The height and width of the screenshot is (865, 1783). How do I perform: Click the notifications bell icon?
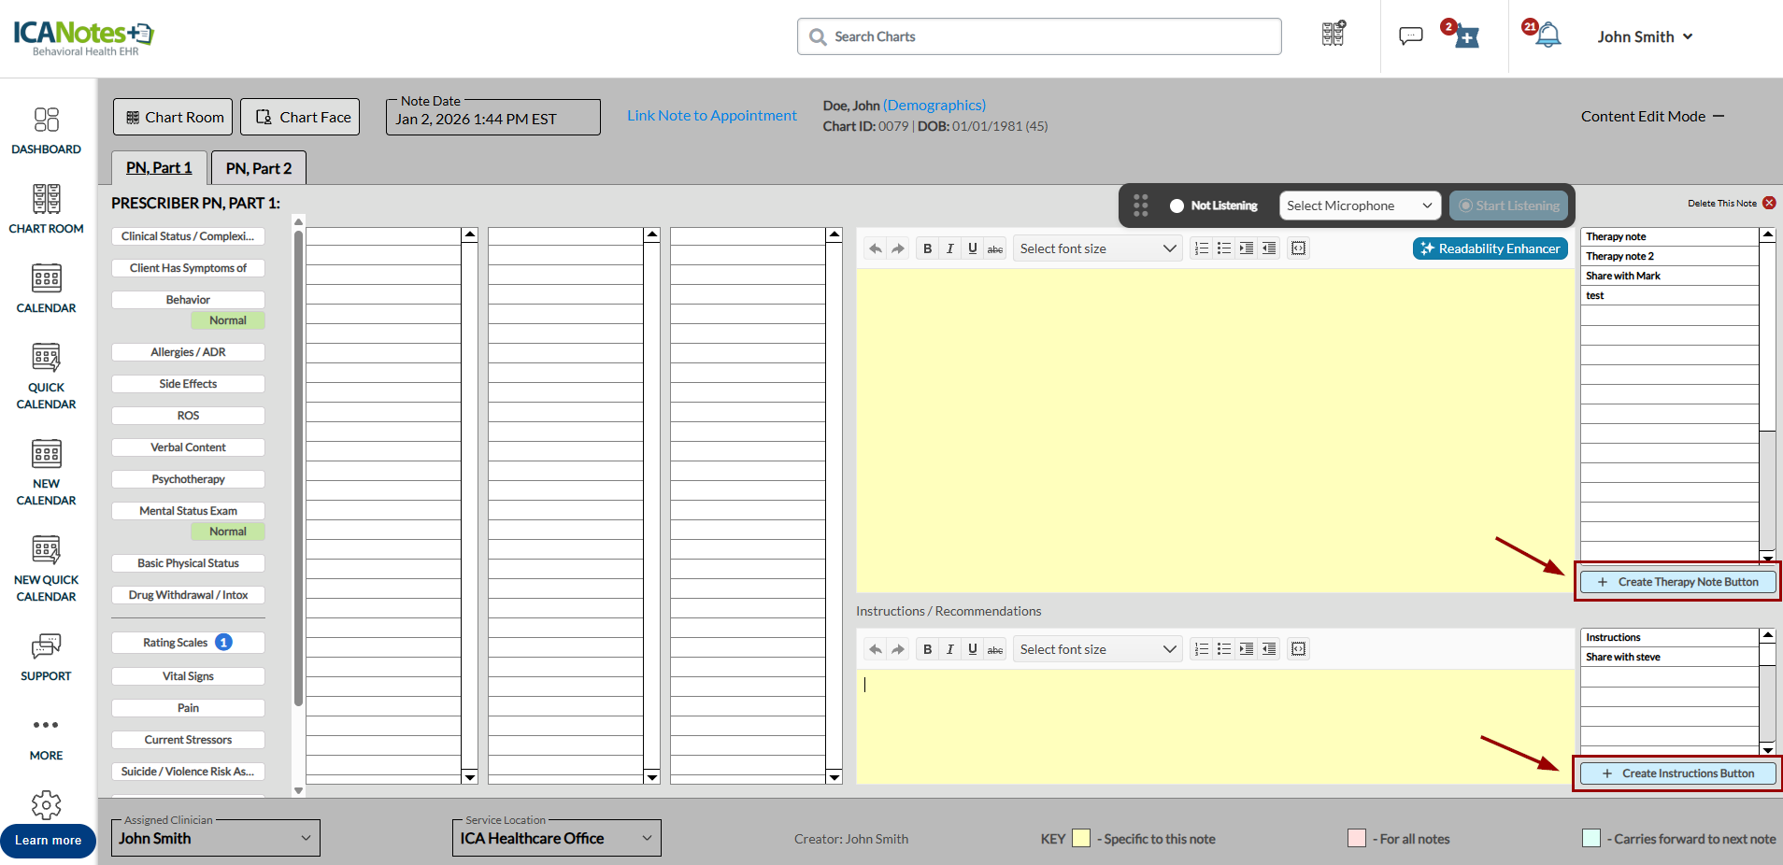coord(1548,36)
